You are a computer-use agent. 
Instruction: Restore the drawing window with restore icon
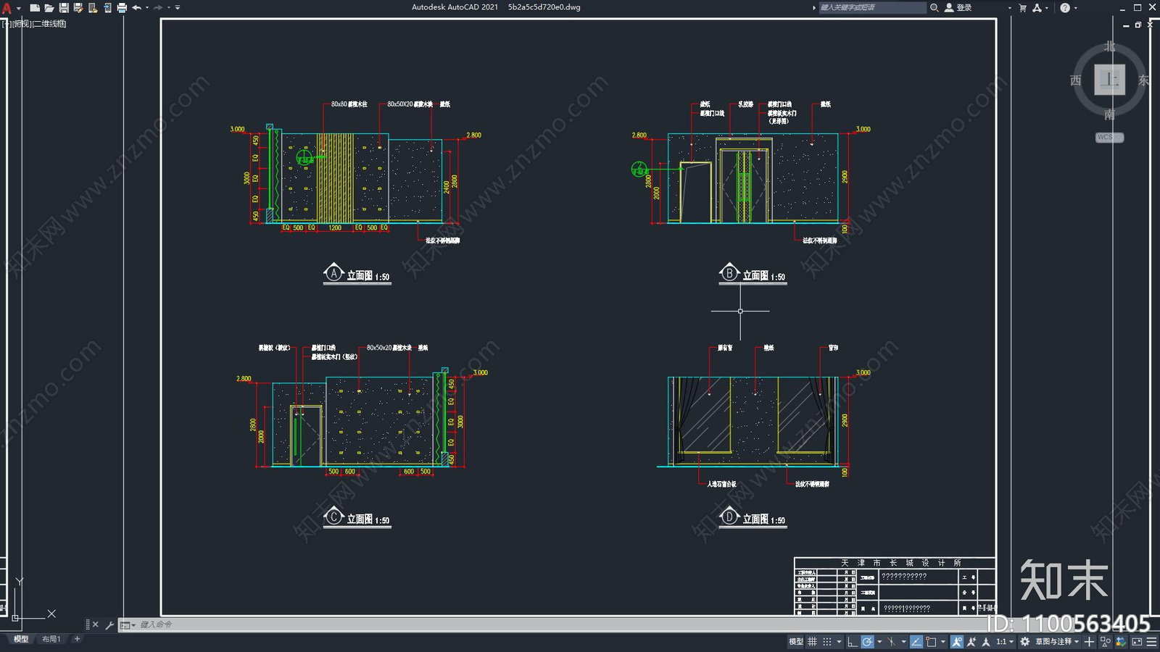pos(1138,25)
